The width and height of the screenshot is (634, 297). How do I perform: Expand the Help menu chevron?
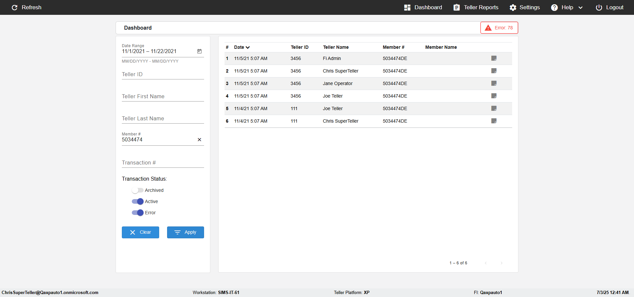(581, 8)
